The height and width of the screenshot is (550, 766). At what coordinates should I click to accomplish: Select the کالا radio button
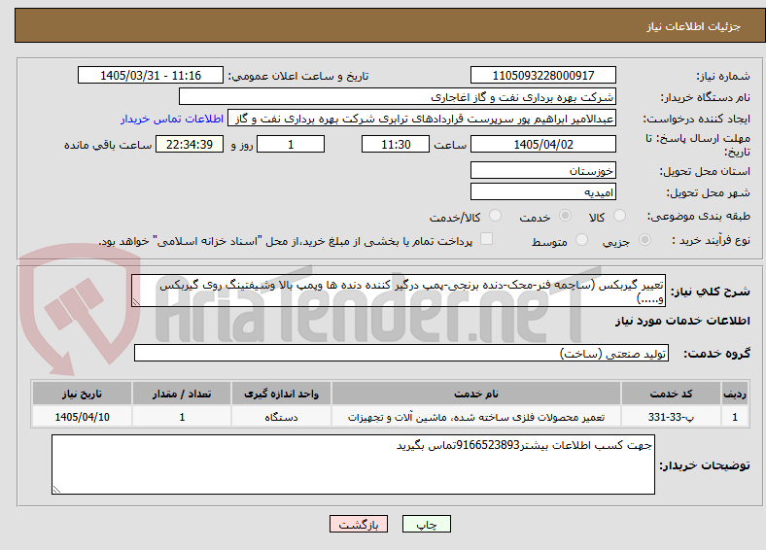(x=619, y=216)
